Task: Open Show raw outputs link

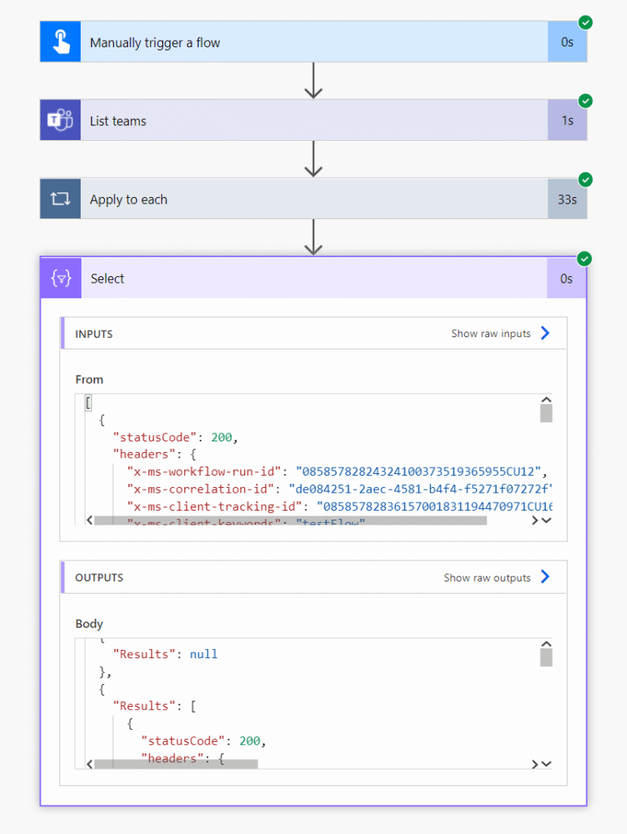Action: pos(487,577)
